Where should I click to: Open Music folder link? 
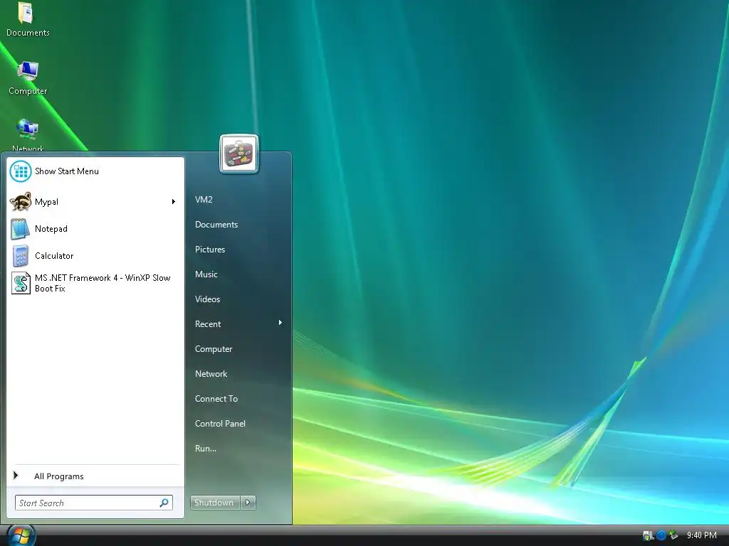click(x=206, y=274)
